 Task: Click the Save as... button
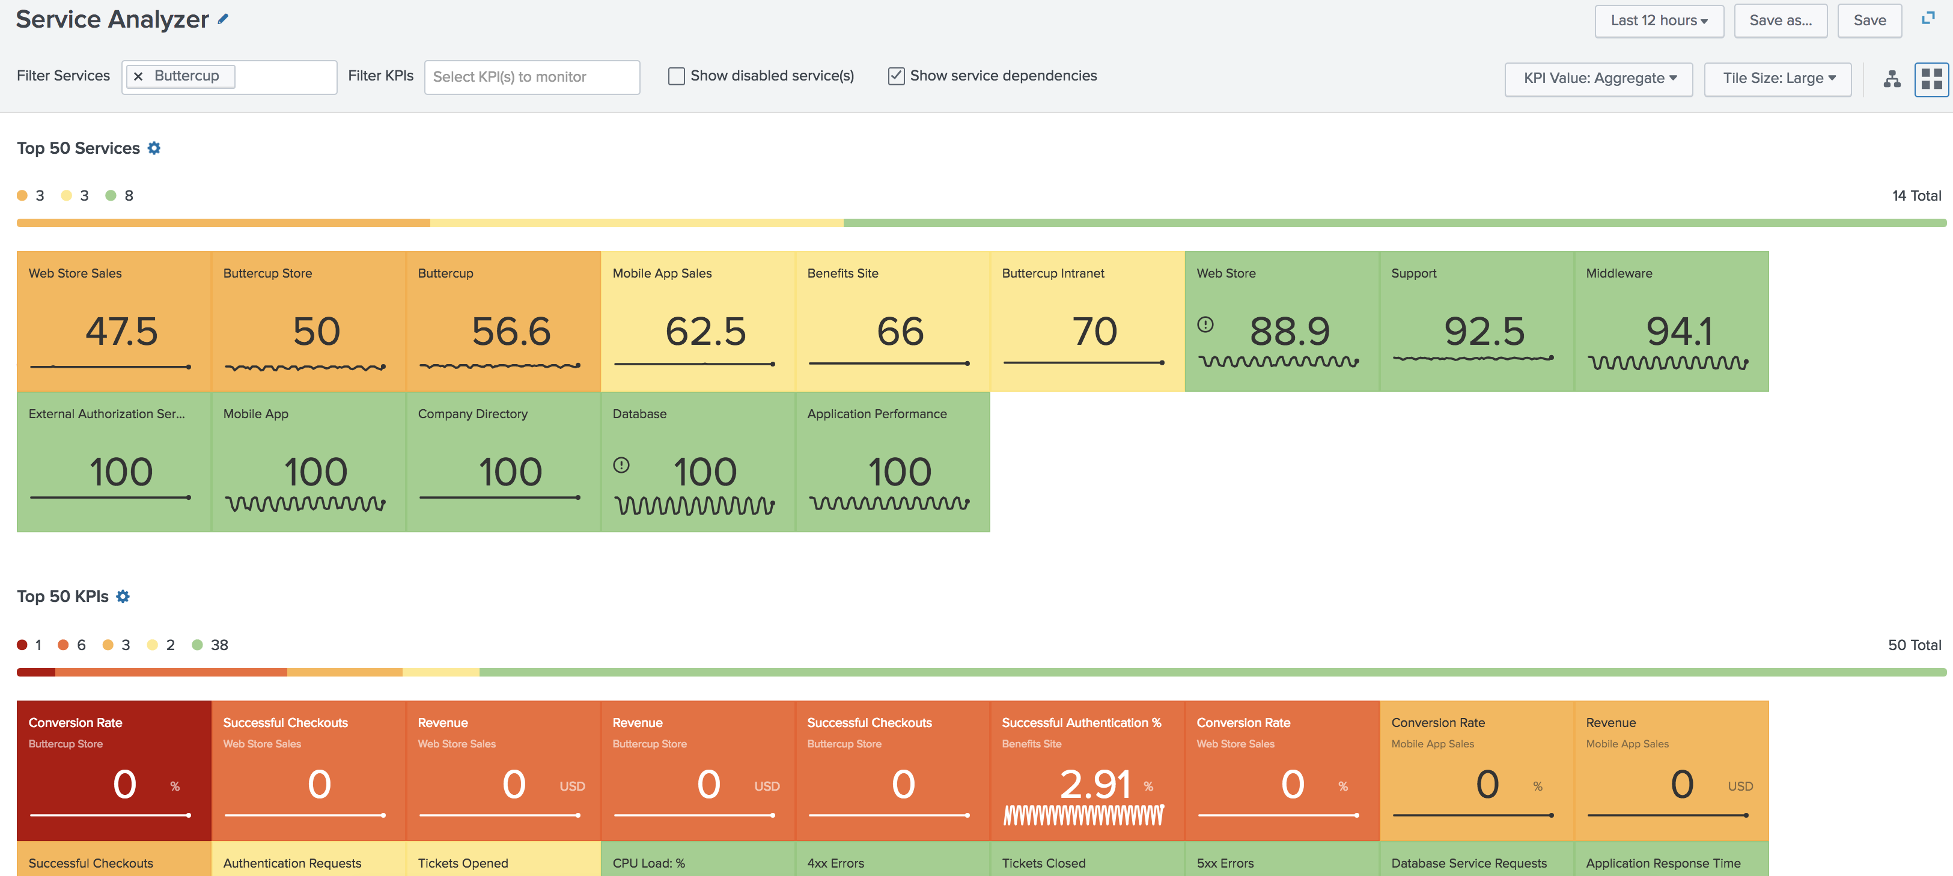pyautogui.click(x=1780, y=21)
